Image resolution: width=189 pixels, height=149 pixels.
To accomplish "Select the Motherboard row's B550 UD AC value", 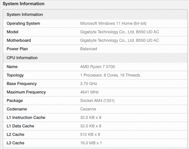I will (x=119, y=40).
